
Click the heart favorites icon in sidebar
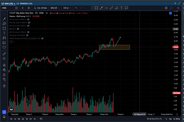point(4,48)
